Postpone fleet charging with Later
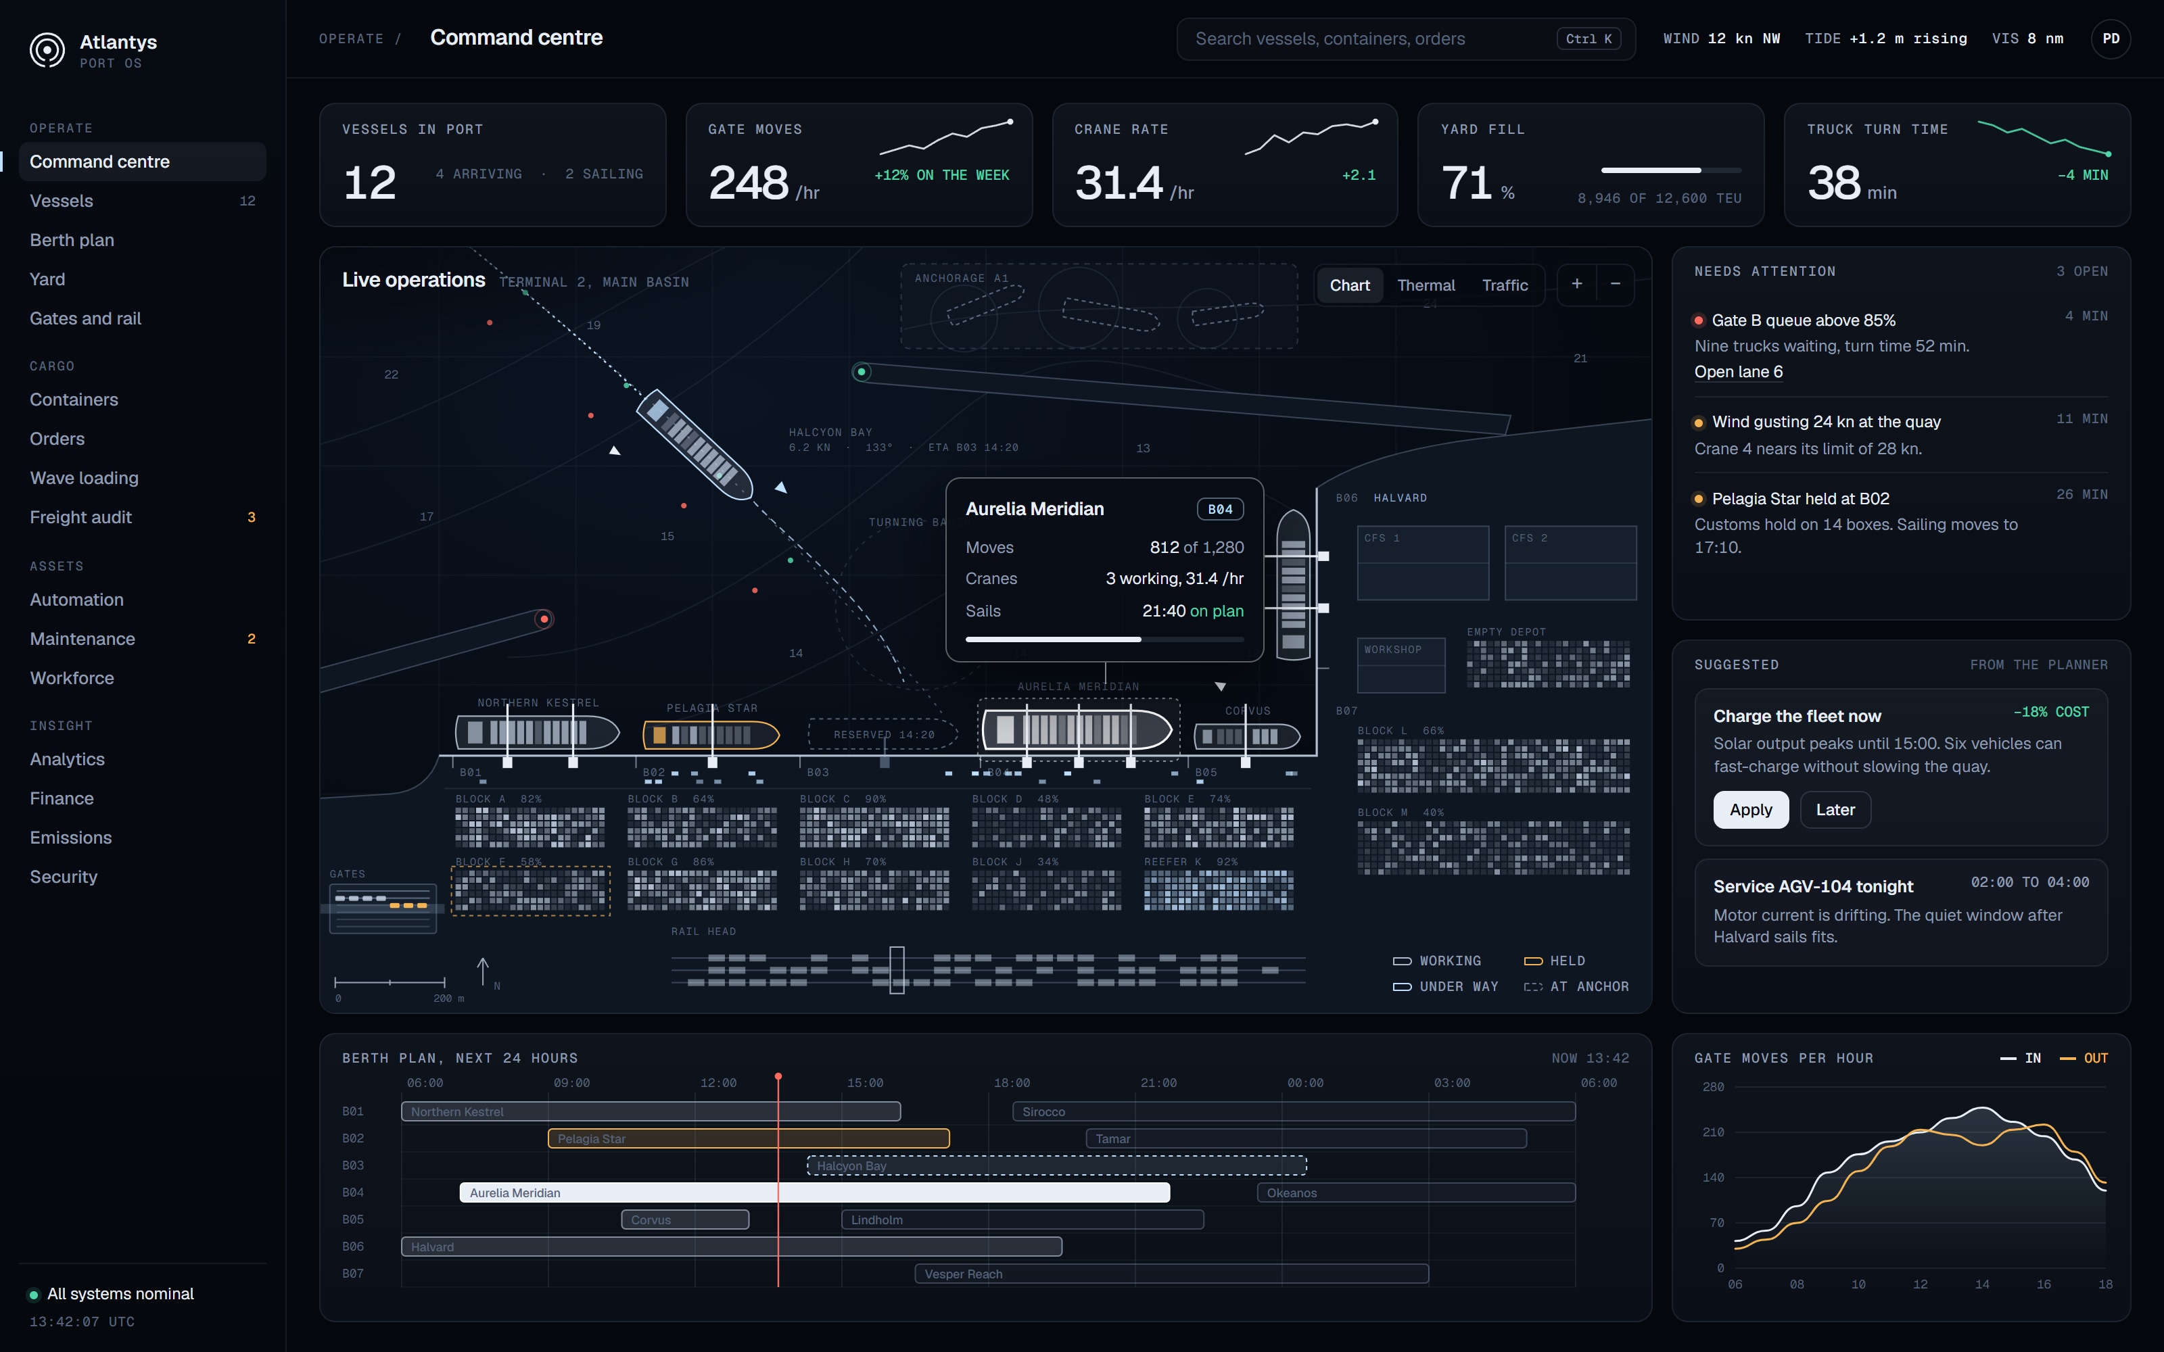Viewport: 2164px width, 1352px height. [1835, 810]
